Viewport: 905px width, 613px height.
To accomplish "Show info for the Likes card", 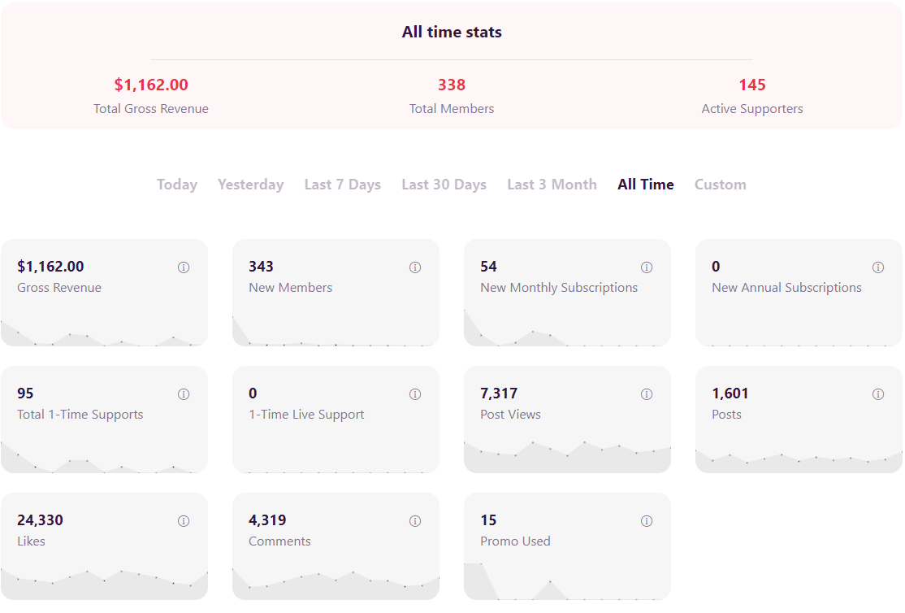I will click(184, 521).
